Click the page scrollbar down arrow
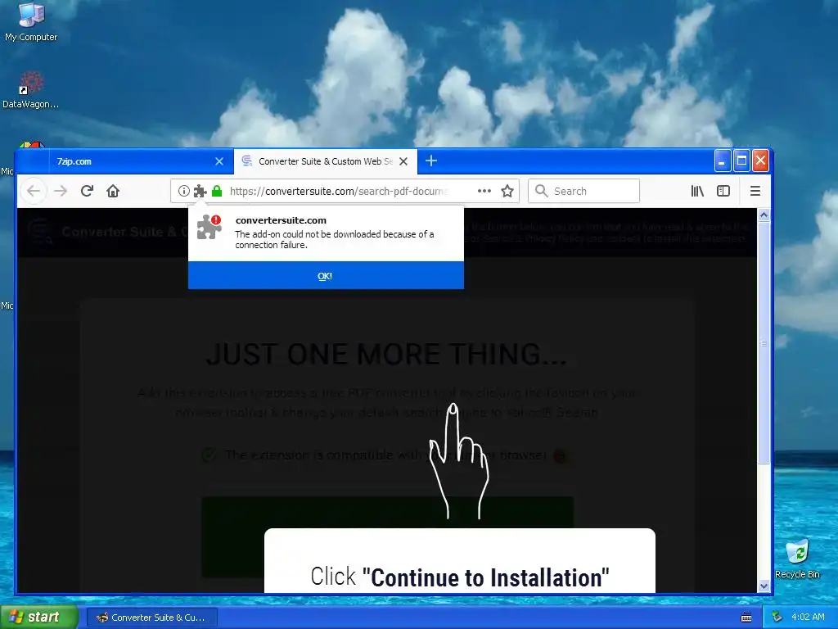 point(764,586)
